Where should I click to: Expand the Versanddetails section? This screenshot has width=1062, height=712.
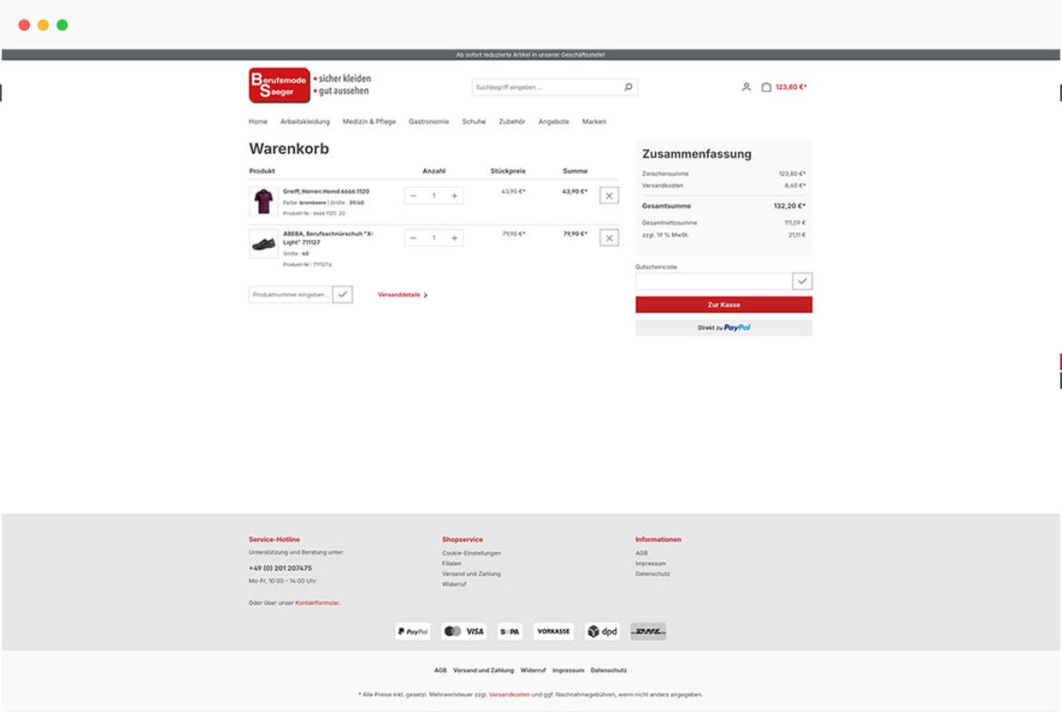pos(402,295)
